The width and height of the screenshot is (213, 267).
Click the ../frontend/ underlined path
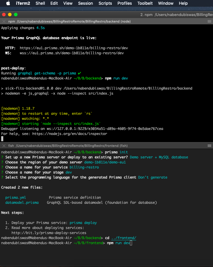[124, 238]
